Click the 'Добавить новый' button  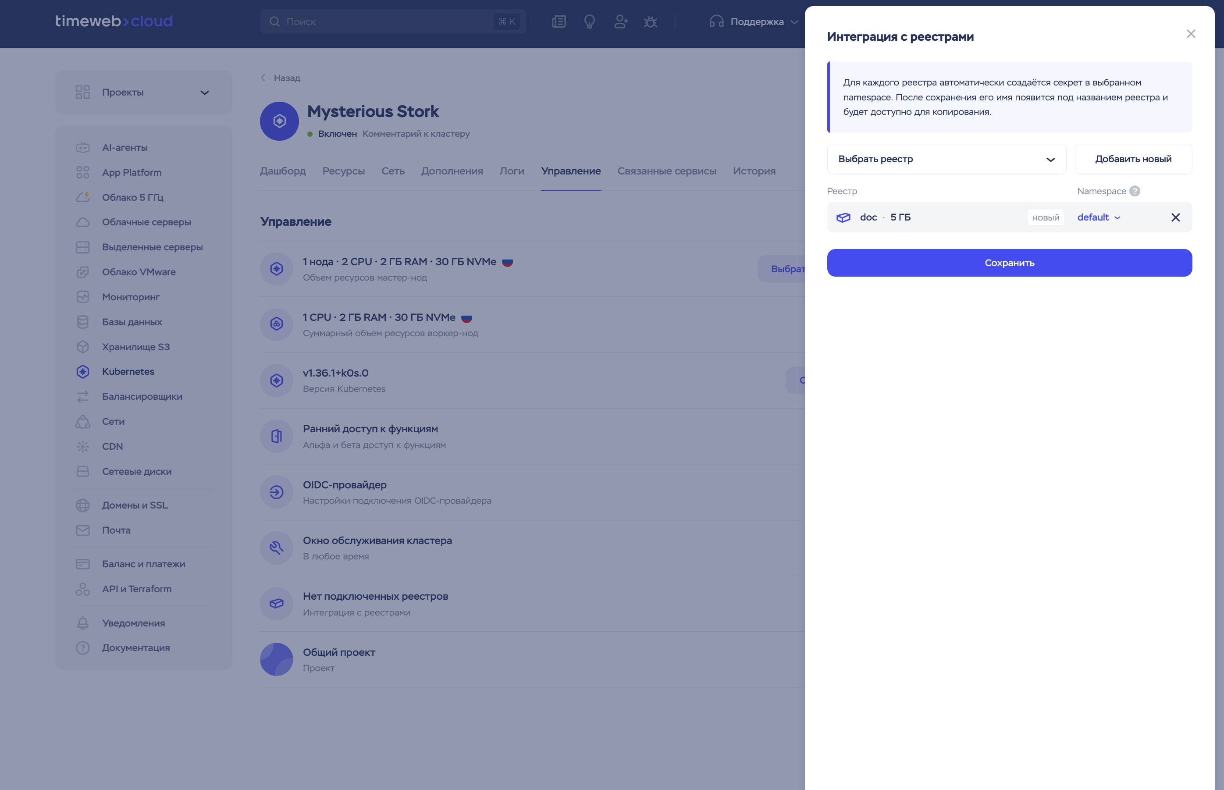pyautogui.click(x=1133, y=159)
